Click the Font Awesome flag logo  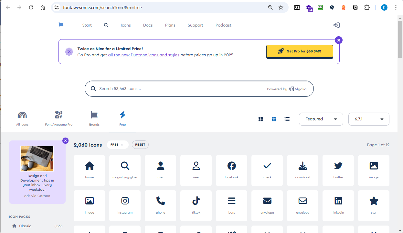(x=61, y=25)
